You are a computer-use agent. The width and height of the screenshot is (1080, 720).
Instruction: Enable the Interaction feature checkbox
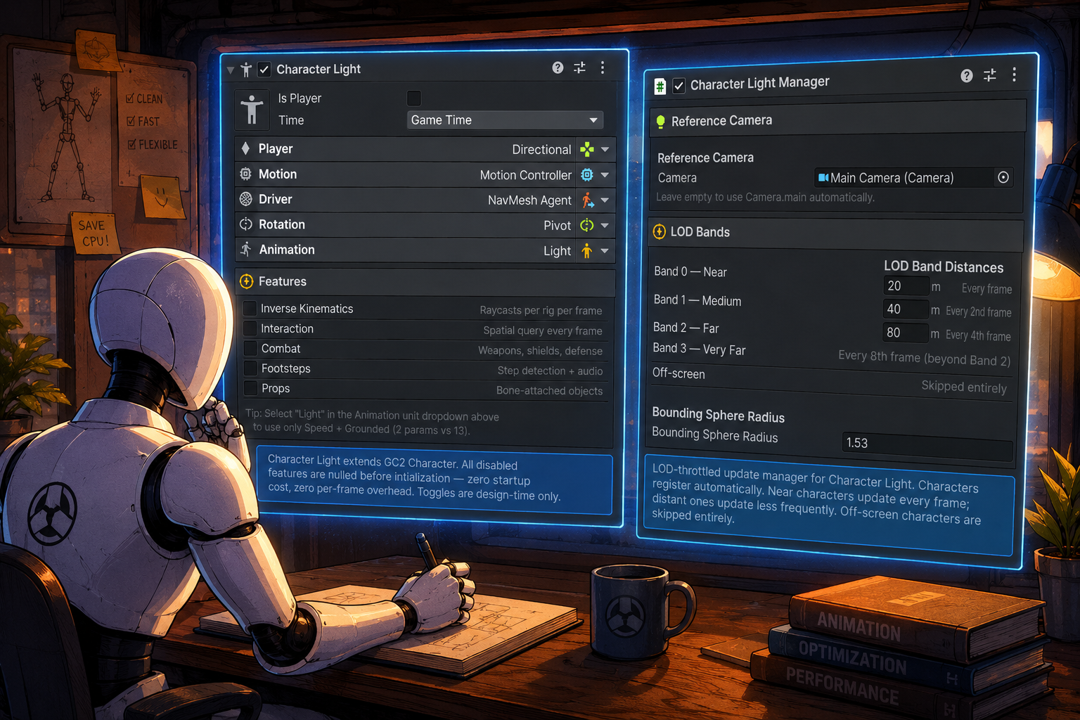[250, 328]
